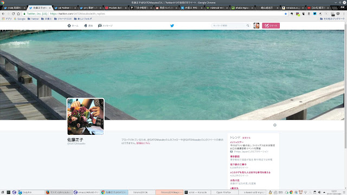
Task: Close the active 佐藤正子 Twitter tab
Action: pyautogui.click(x=50, y=8)
